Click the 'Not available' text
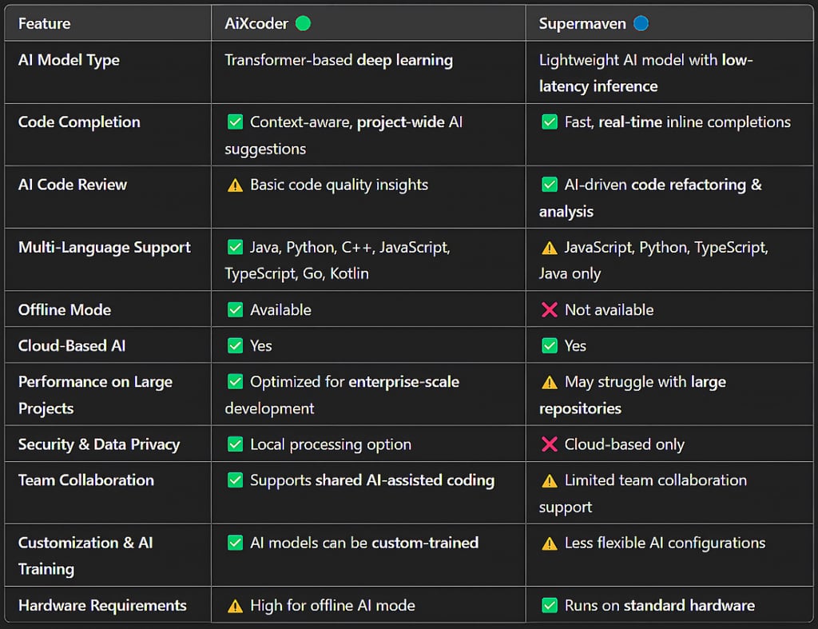Image resolution: width=818 pixels, height=629 pixels. [x=610, y=310]
